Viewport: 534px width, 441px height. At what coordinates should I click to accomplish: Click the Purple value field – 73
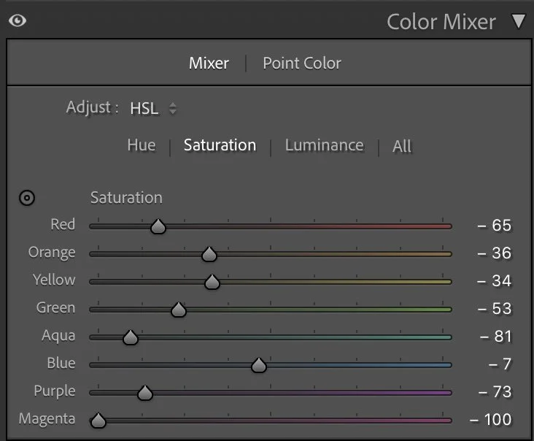tap(495, 392)
